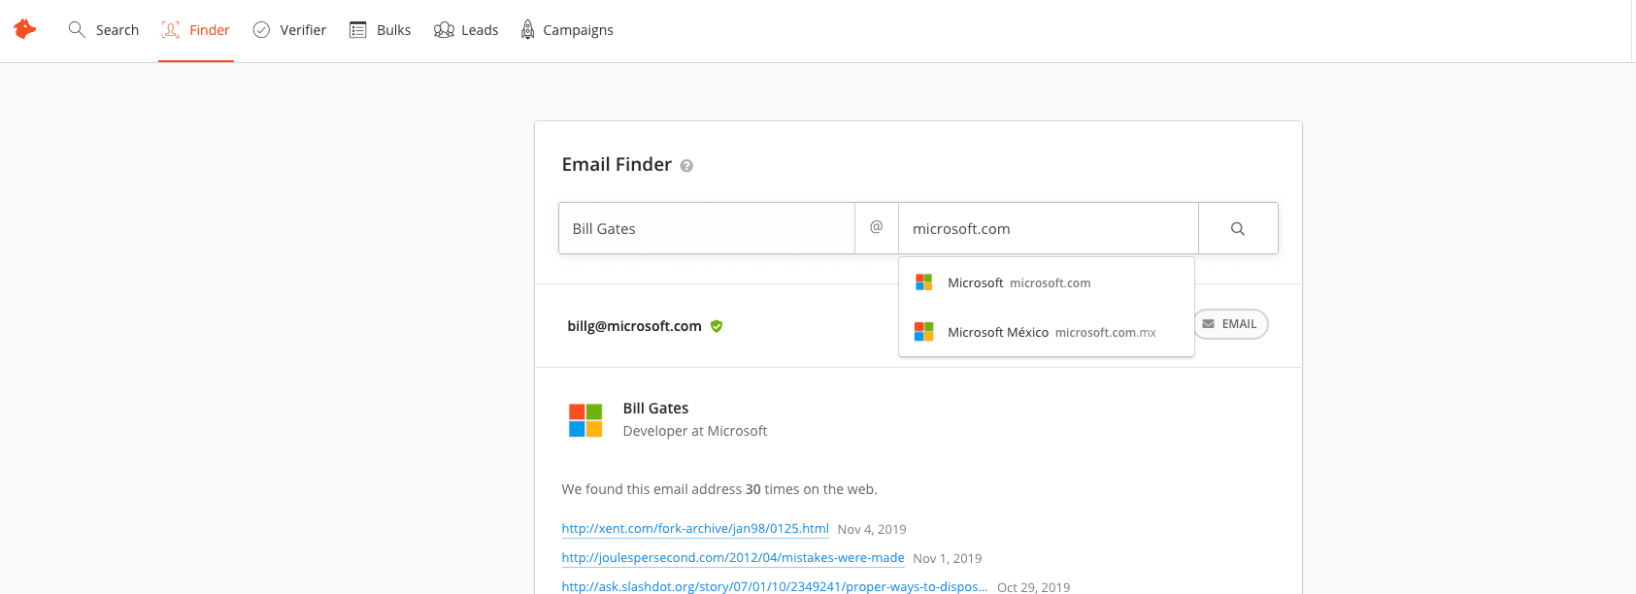
Task: Click the EMAIL button
Action: tap(1230, 324)
